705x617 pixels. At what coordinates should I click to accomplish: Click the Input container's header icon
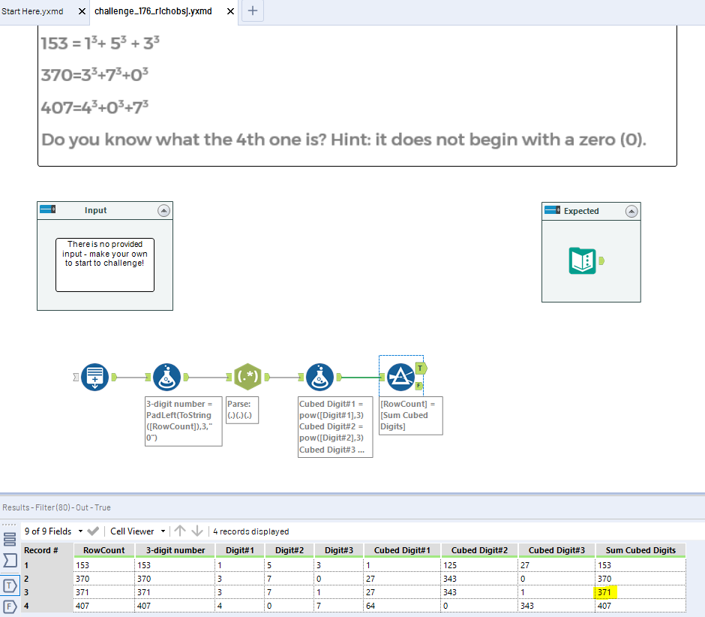(x=48, y=209)
